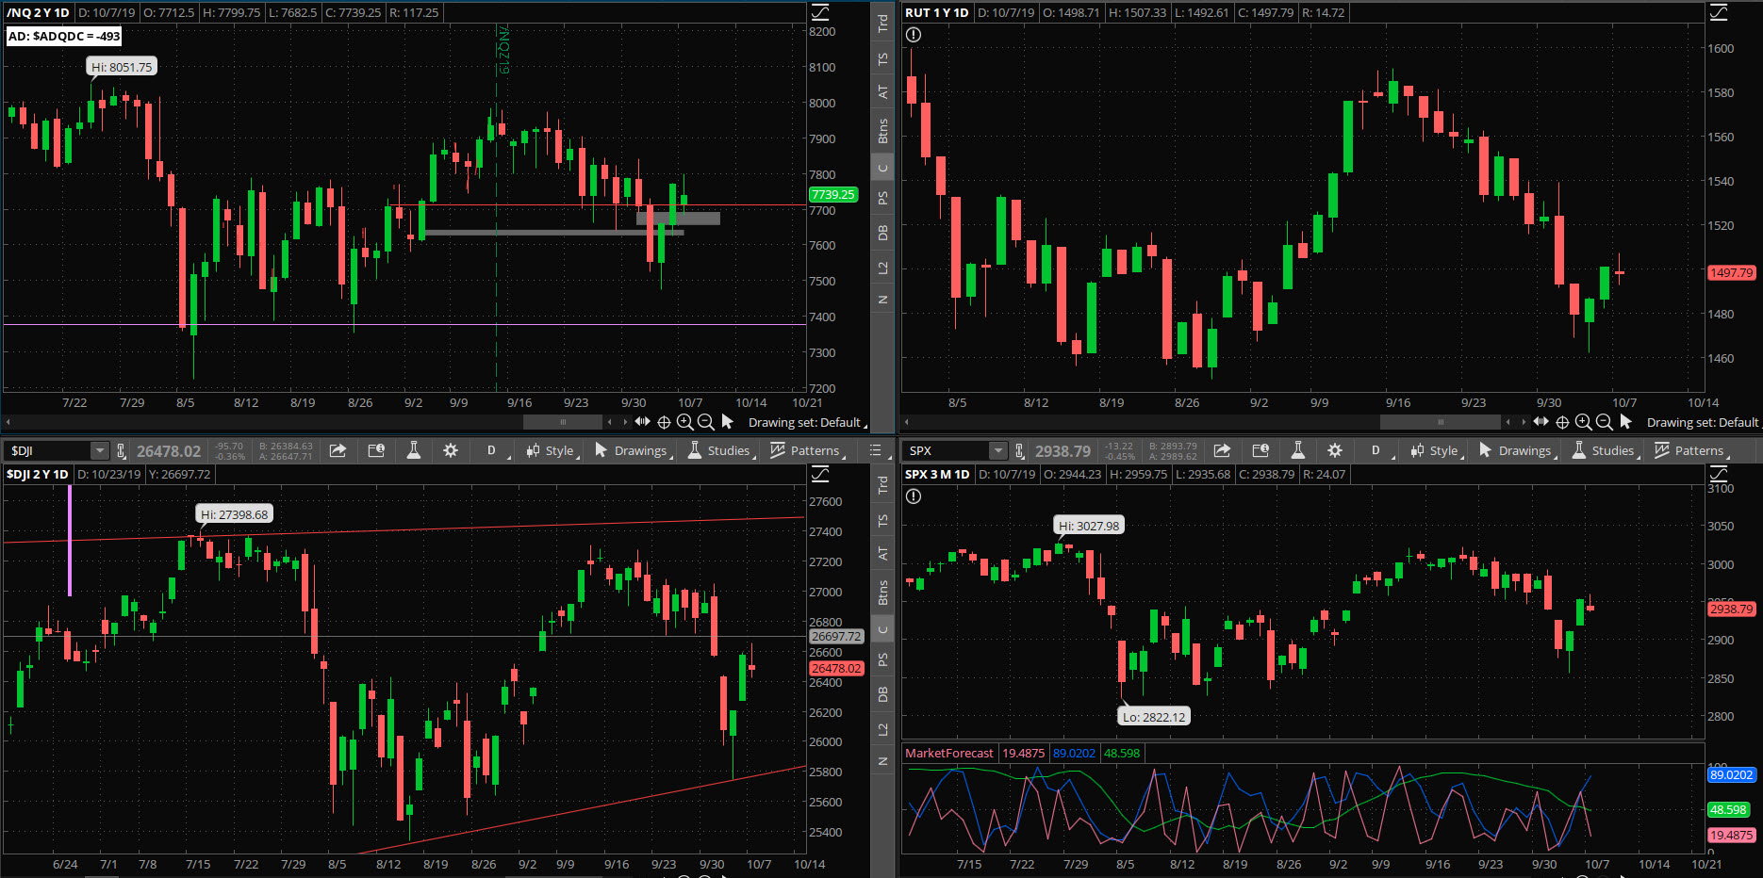The image size is (1763, 878).
Task: Click the Hi: 8051.75 bubble on the /NQ chart
Action: [122, 67]
